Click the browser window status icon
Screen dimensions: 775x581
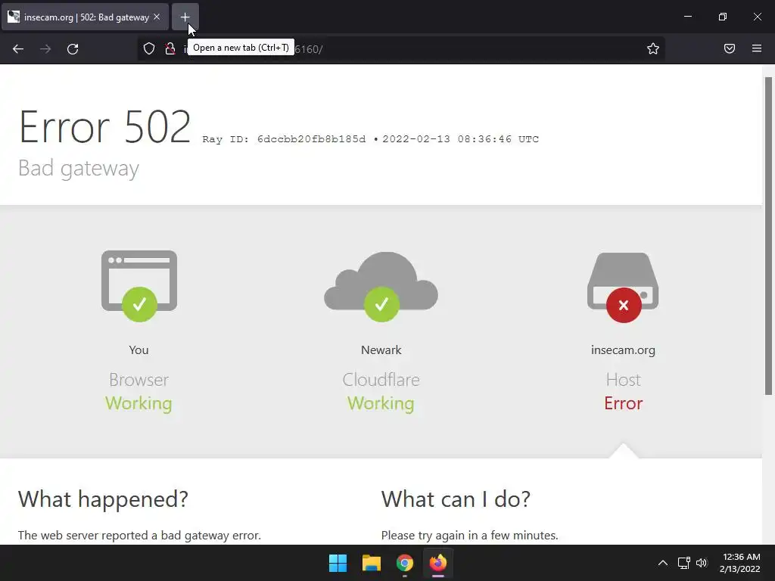point(139,285)
